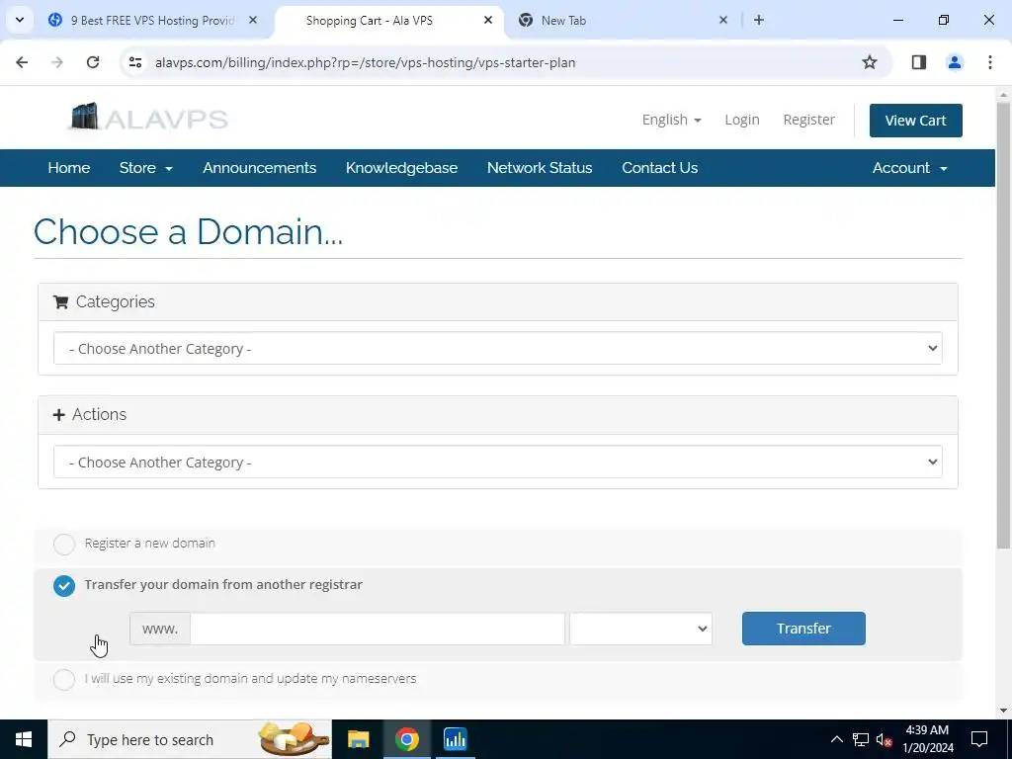This screenshot has height=759, width=1012.
Task: Click the www. prefix label
Action: pos(159,629)
